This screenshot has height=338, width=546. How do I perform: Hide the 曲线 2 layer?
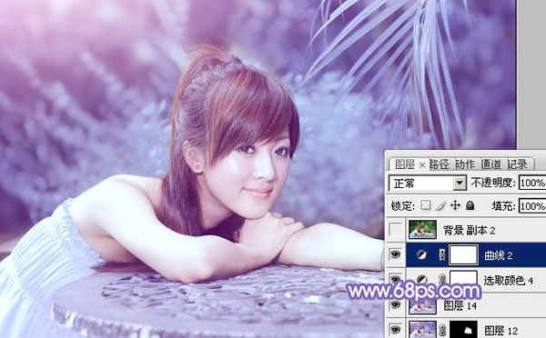[395, 254]
